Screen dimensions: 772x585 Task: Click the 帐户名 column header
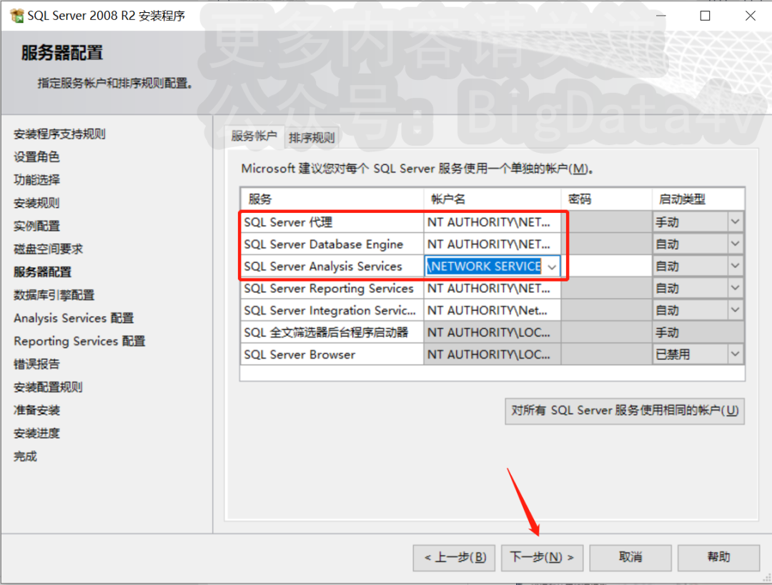[x=492, y=199]
